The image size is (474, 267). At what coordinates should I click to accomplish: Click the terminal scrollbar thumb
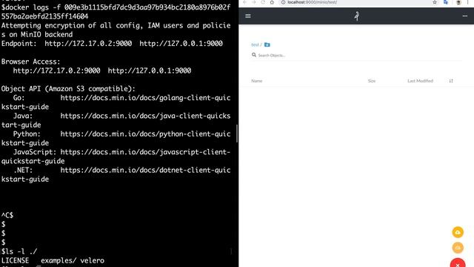pyautogui.click(x=237, y=133)
